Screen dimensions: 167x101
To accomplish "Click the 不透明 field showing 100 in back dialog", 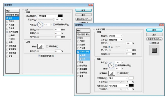I will pyautogui.click(x=58, y=20).
